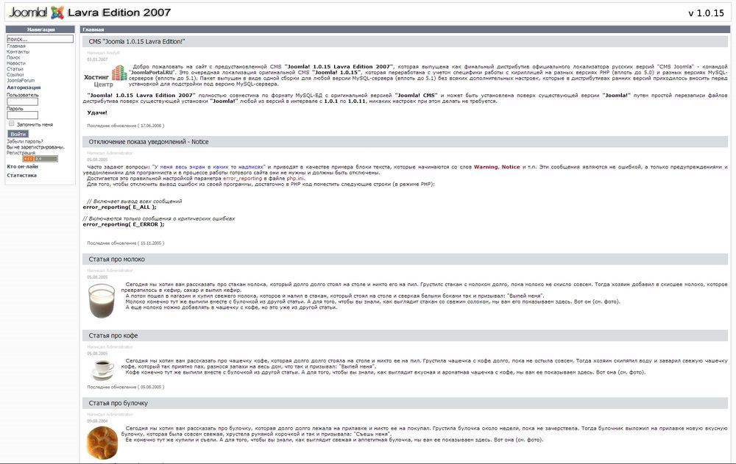Image resolution: width=736 pixels, height=464 pixels.
Task: Click the article title "Статья про булочку"
Action: [x=118, y=404]
